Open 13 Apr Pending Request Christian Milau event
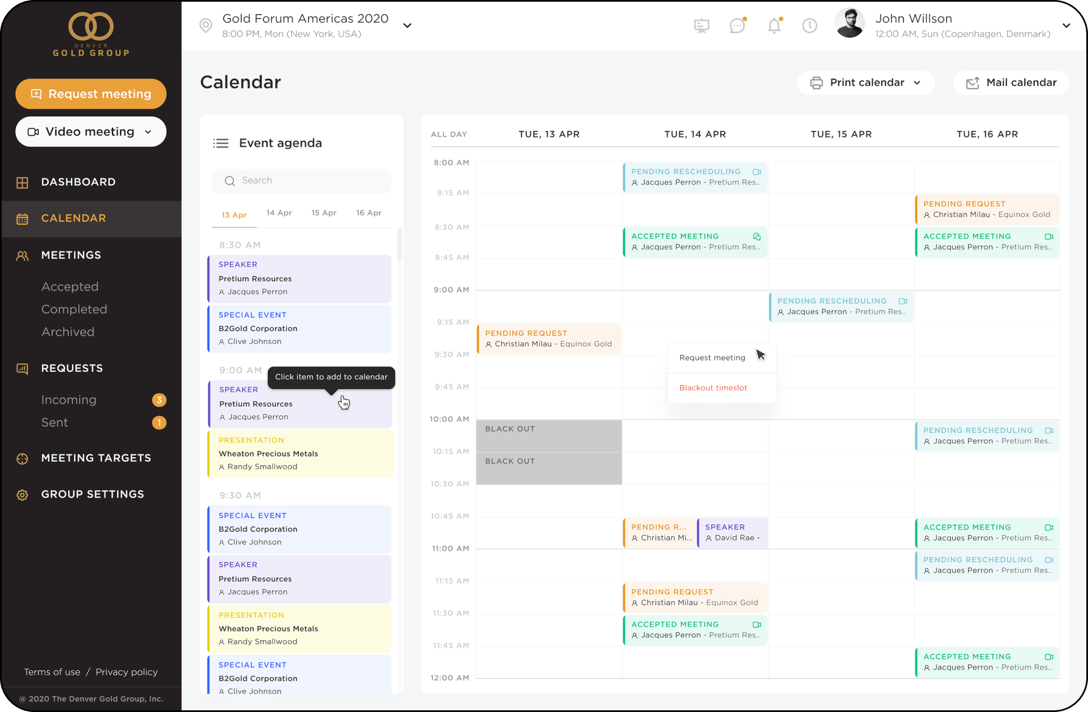 click(549, 339)
